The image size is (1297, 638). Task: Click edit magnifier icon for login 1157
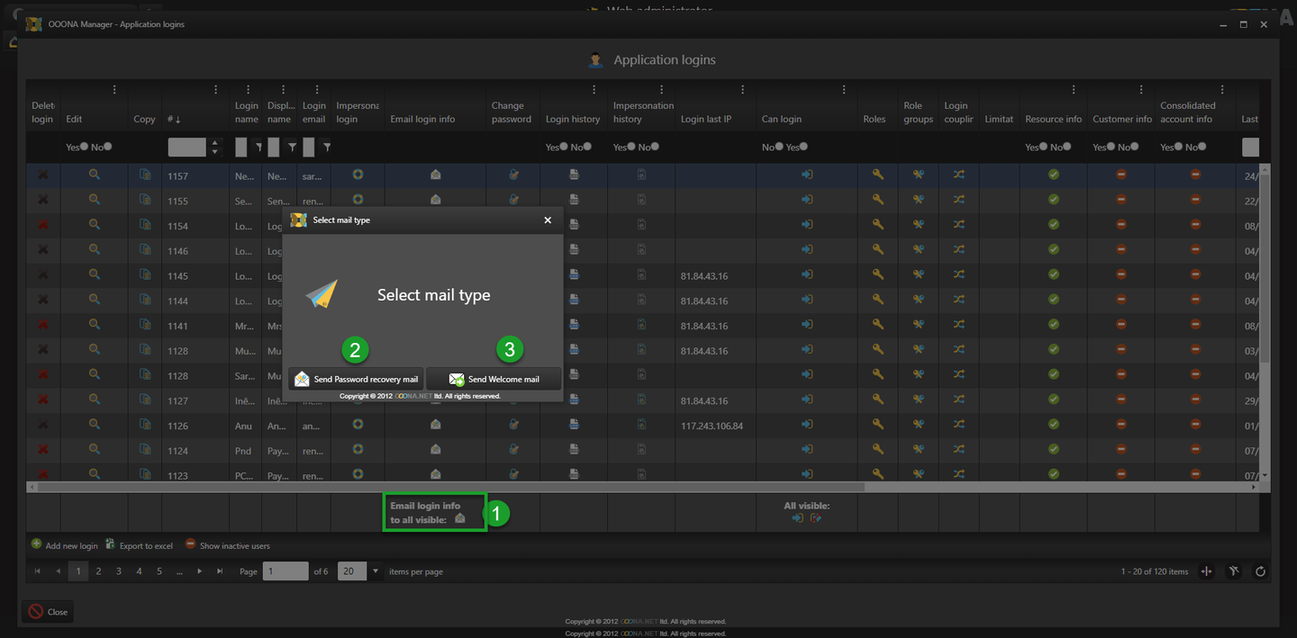94,175
